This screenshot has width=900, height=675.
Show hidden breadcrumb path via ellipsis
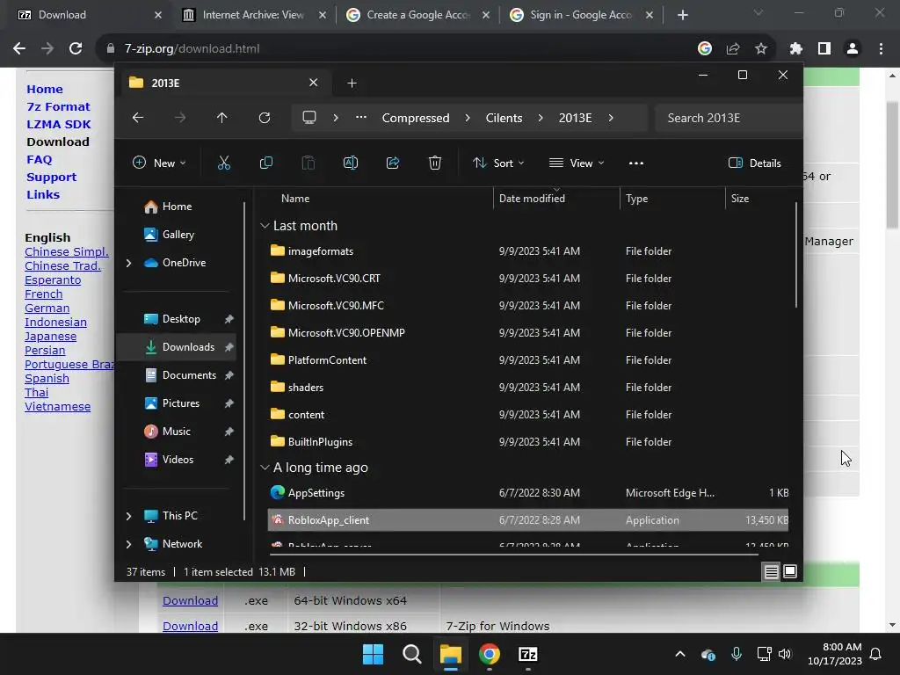point(360,117)
